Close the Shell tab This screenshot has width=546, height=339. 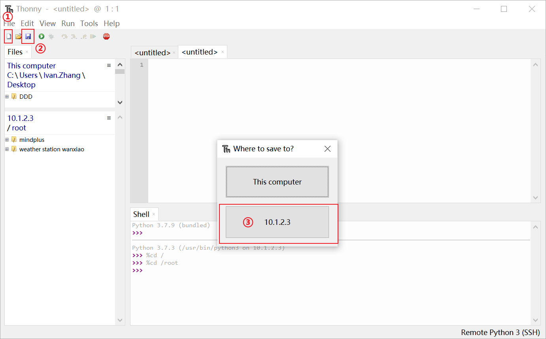click(x=155, y=214)
